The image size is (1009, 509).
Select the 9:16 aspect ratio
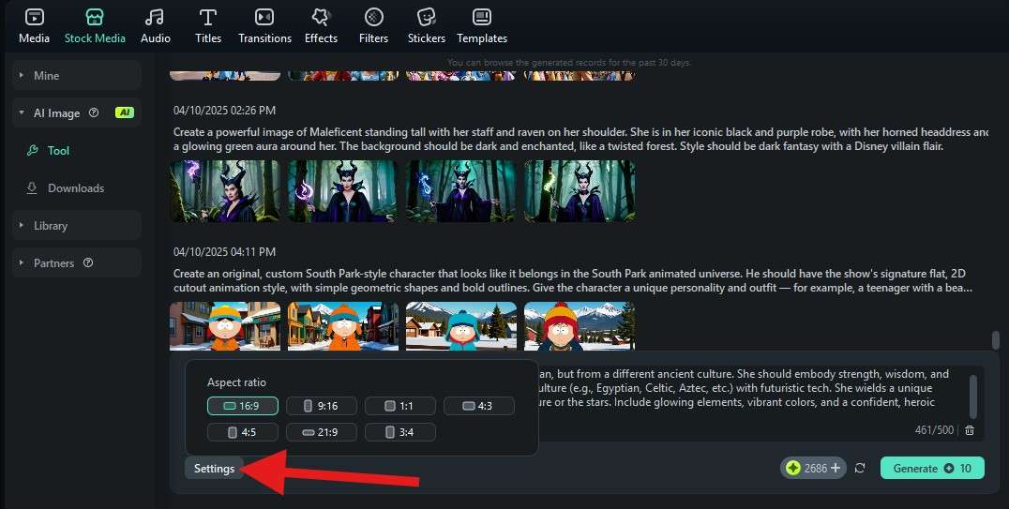click(x=321, y=406)
